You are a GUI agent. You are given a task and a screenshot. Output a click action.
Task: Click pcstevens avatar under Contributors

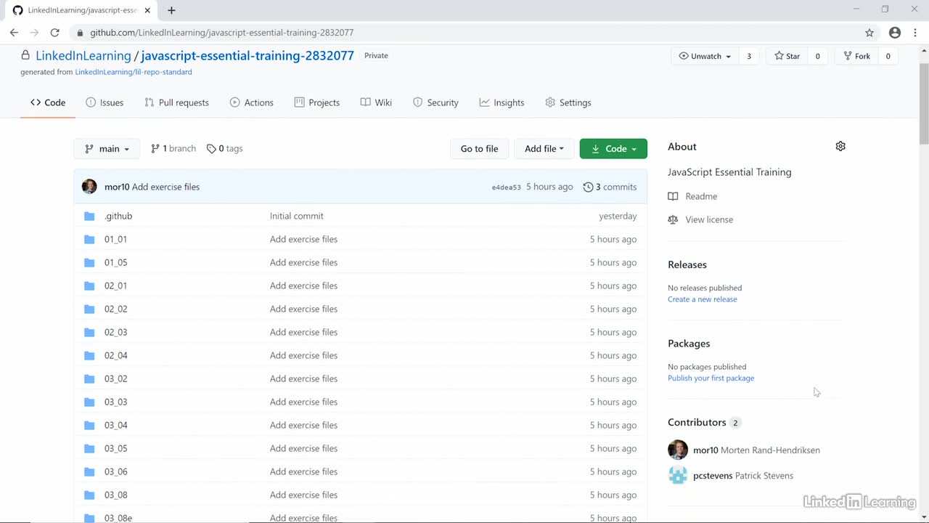[x=677, y=476]
